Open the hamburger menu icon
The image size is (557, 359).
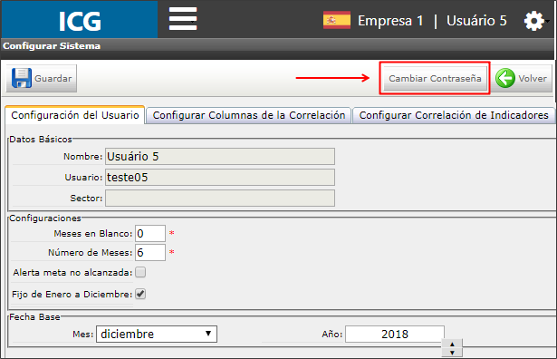[x=183, y=19]
